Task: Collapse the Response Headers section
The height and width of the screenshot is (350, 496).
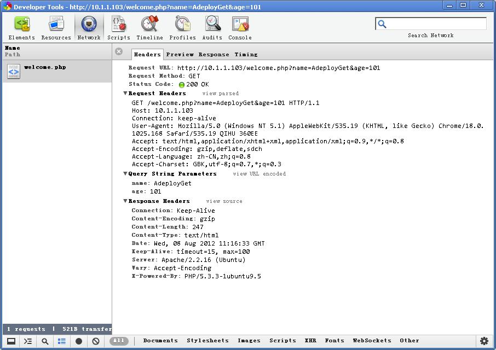Action: click(x=125, y=201)
